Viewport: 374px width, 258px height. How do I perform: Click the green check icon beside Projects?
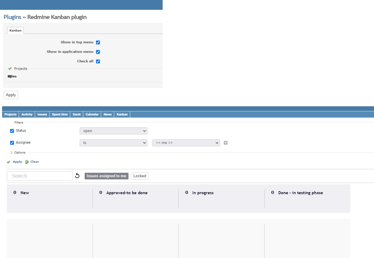pyautogui.click(x=10, y=69)
